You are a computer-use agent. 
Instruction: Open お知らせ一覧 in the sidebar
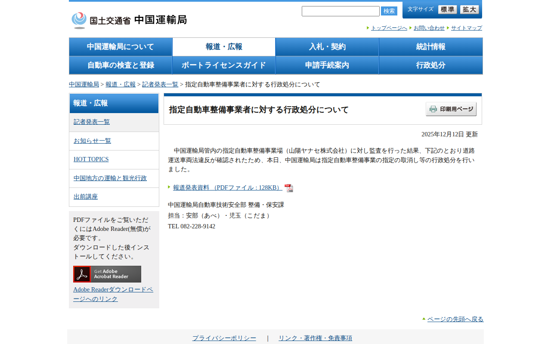click(x=93, y=141)
